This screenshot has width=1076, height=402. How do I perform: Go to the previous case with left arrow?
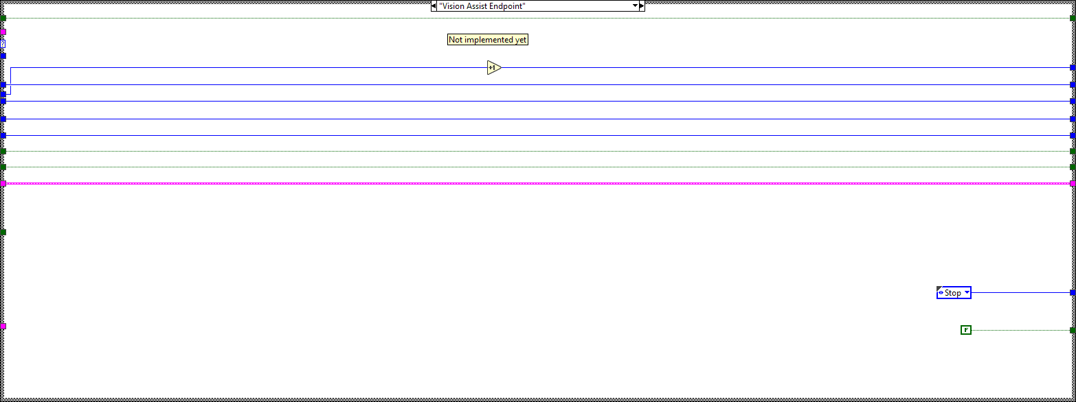434,6
